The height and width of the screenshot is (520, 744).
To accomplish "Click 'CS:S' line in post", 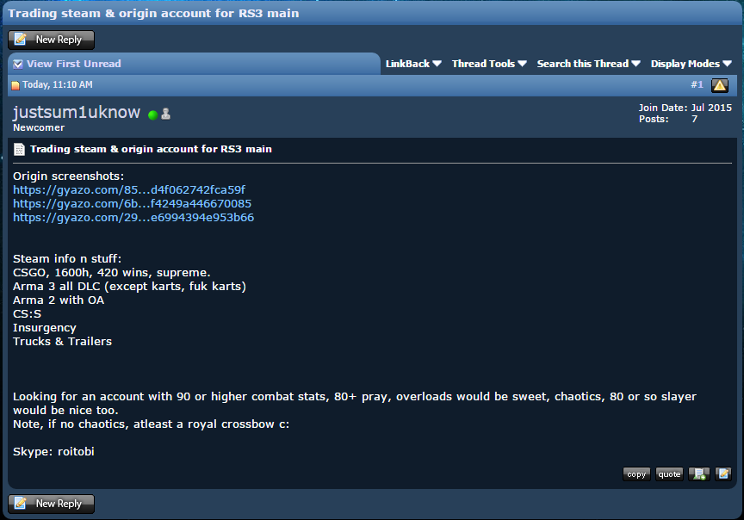I will (27, 314).
